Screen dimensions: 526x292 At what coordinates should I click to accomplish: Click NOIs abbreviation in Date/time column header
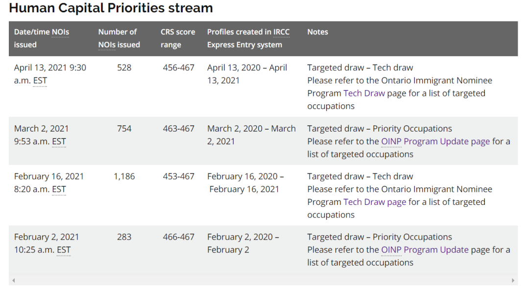[x=60, y=32]
